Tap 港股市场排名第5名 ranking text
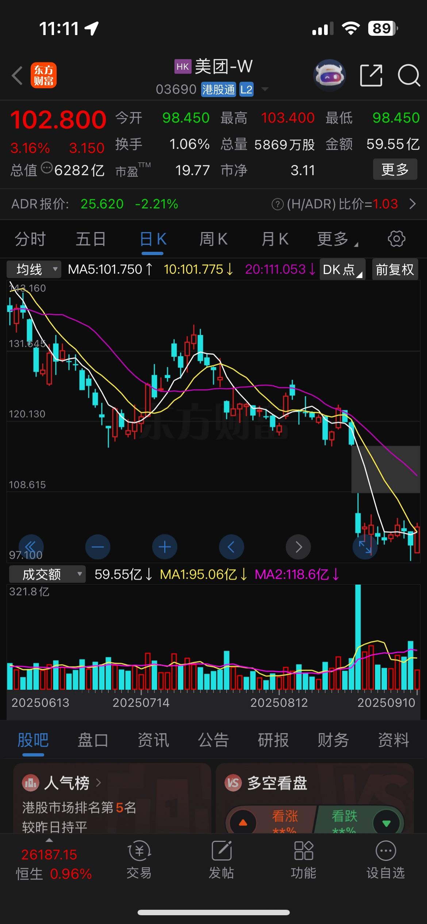The height and width of the screenshot is (924, 427). 79,807
